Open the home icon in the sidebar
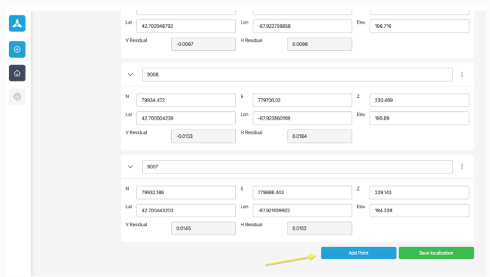The height and width of the screenshot is (277, 490). (17, 73)
